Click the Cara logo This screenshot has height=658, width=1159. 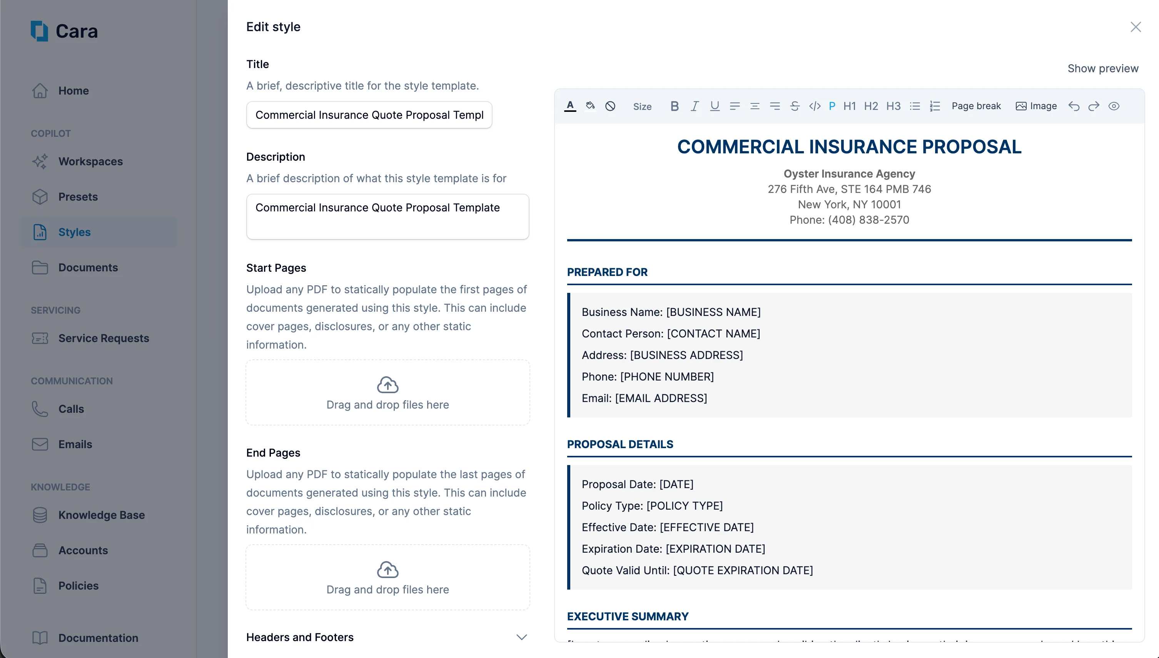(x=64, y=31)
